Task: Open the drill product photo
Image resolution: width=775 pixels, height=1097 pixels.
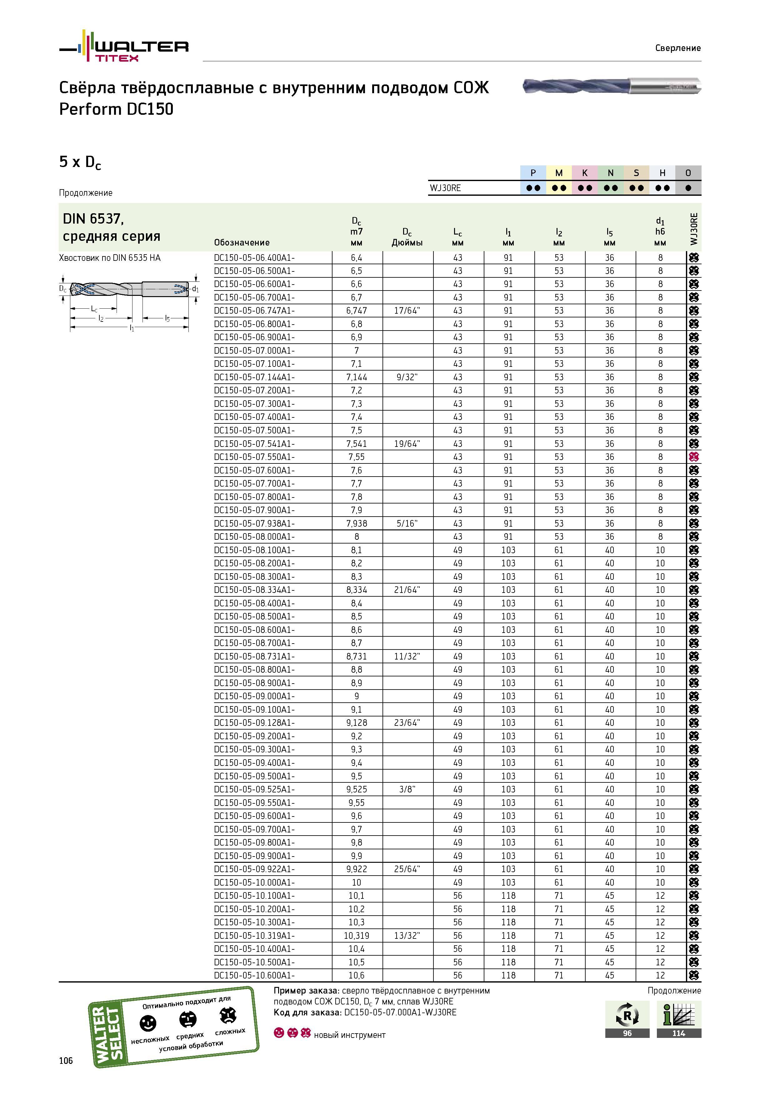Action: (612, 86)
